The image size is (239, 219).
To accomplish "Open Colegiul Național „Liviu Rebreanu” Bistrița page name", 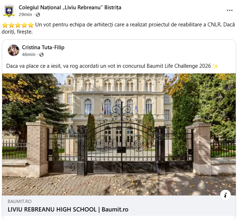I will (x=70, y=7).
